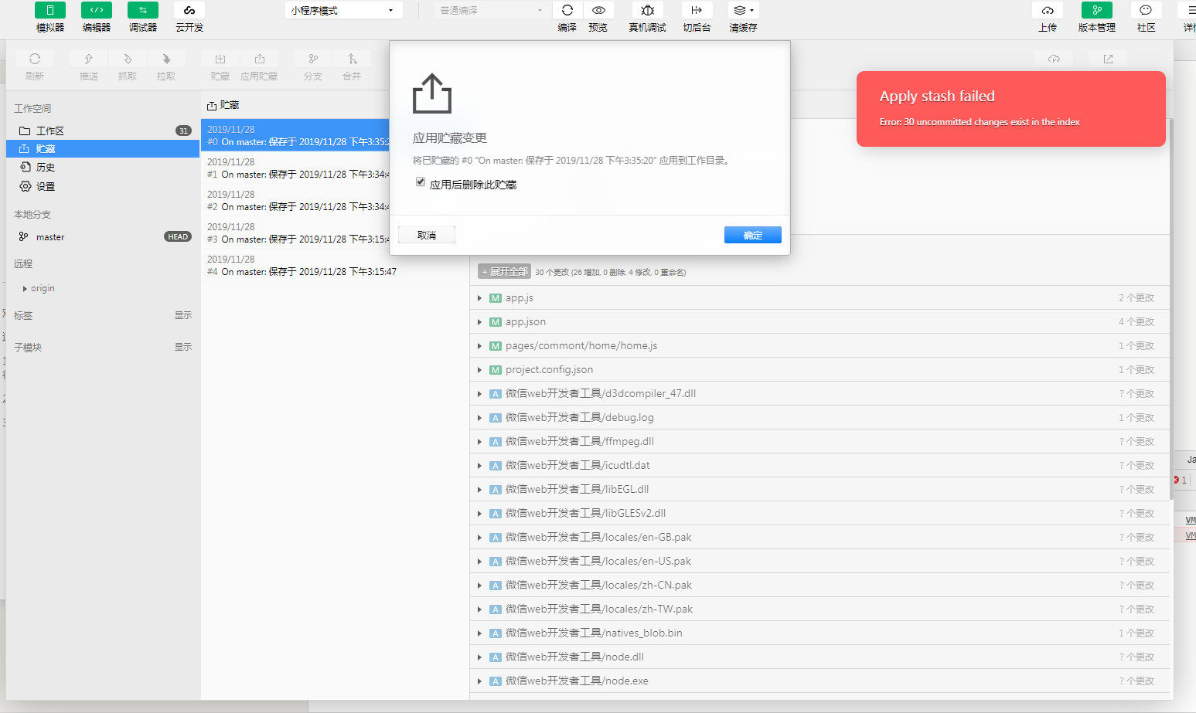Viewport: 1196px width, 713px height.
Task: Expand the app.json file changes
Action: [480, 322]
